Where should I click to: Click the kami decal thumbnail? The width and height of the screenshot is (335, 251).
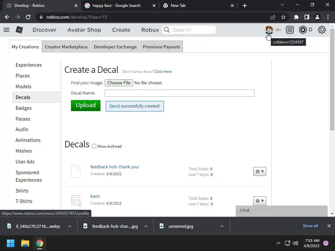76,201
